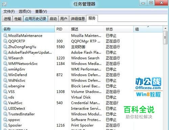Image resolution: width=169 pixels, height=130 pixels.
Task: Open the 查看(V) menu
Action: click(x=41, y=12)
